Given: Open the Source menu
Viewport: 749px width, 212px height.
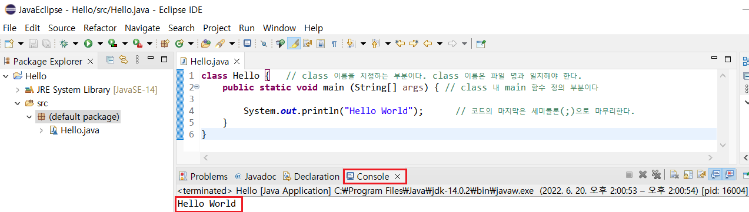Looking at the screenshot, I should tap(62, 28).
